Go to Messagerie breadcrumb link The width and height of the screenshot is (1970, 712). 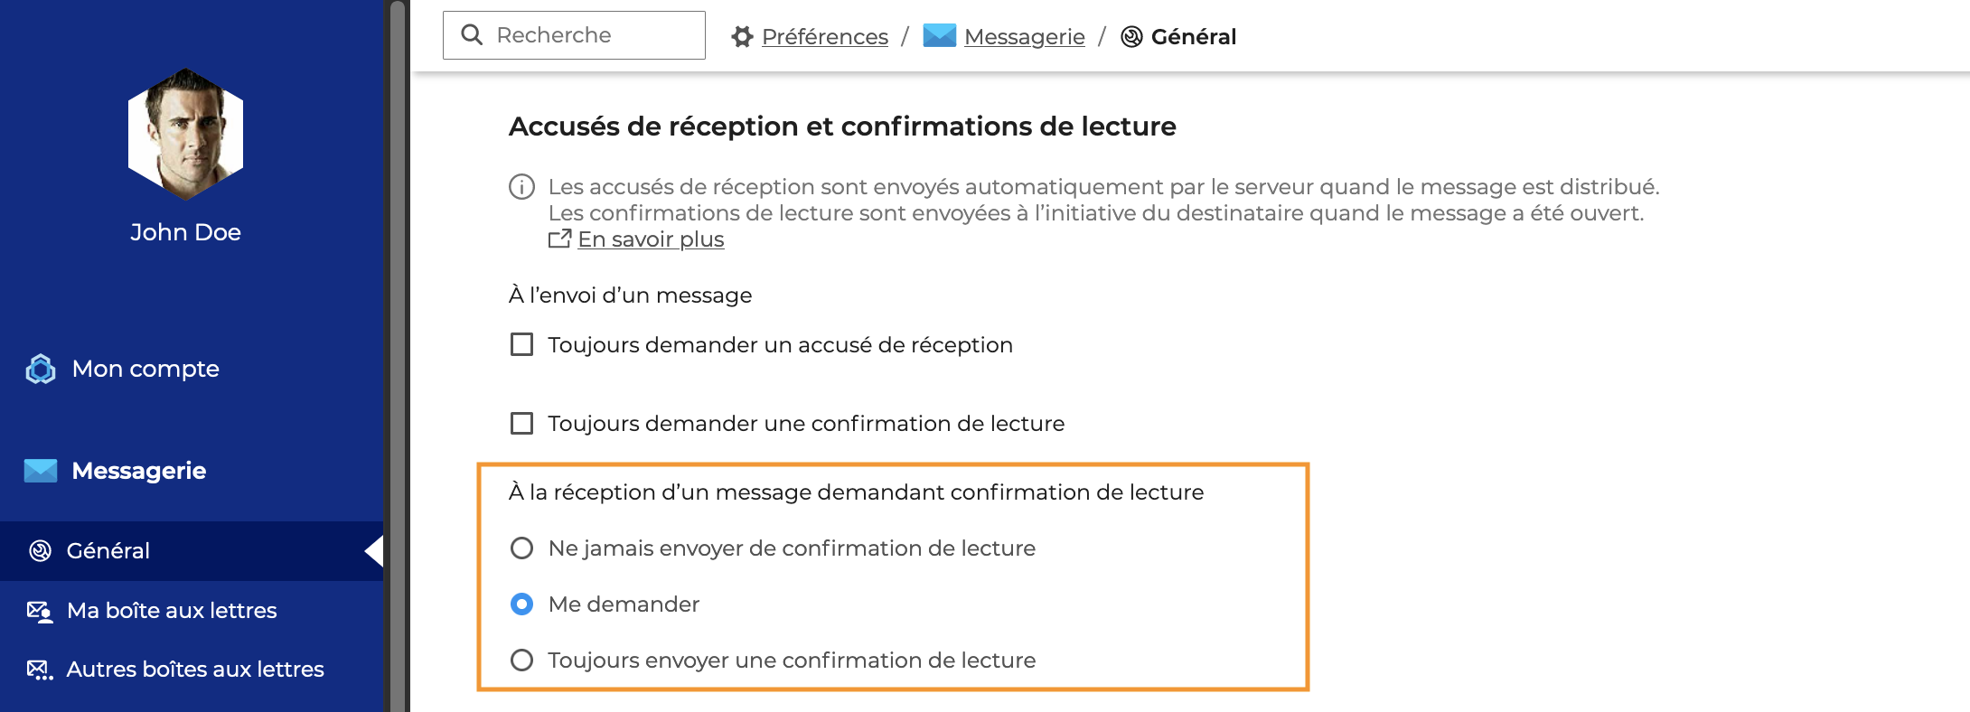coord(1024,37)
